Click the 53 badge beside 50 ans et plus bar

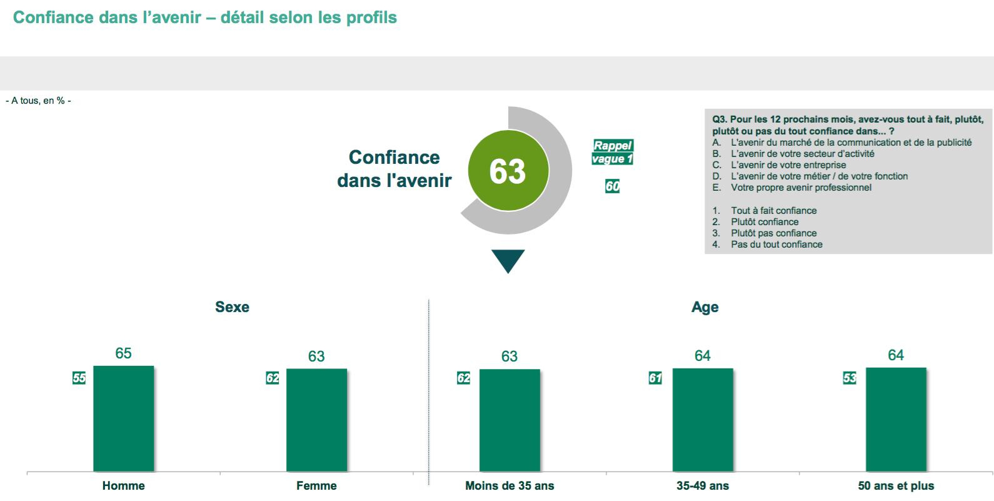pyautogui.click(x=850, y=378)
